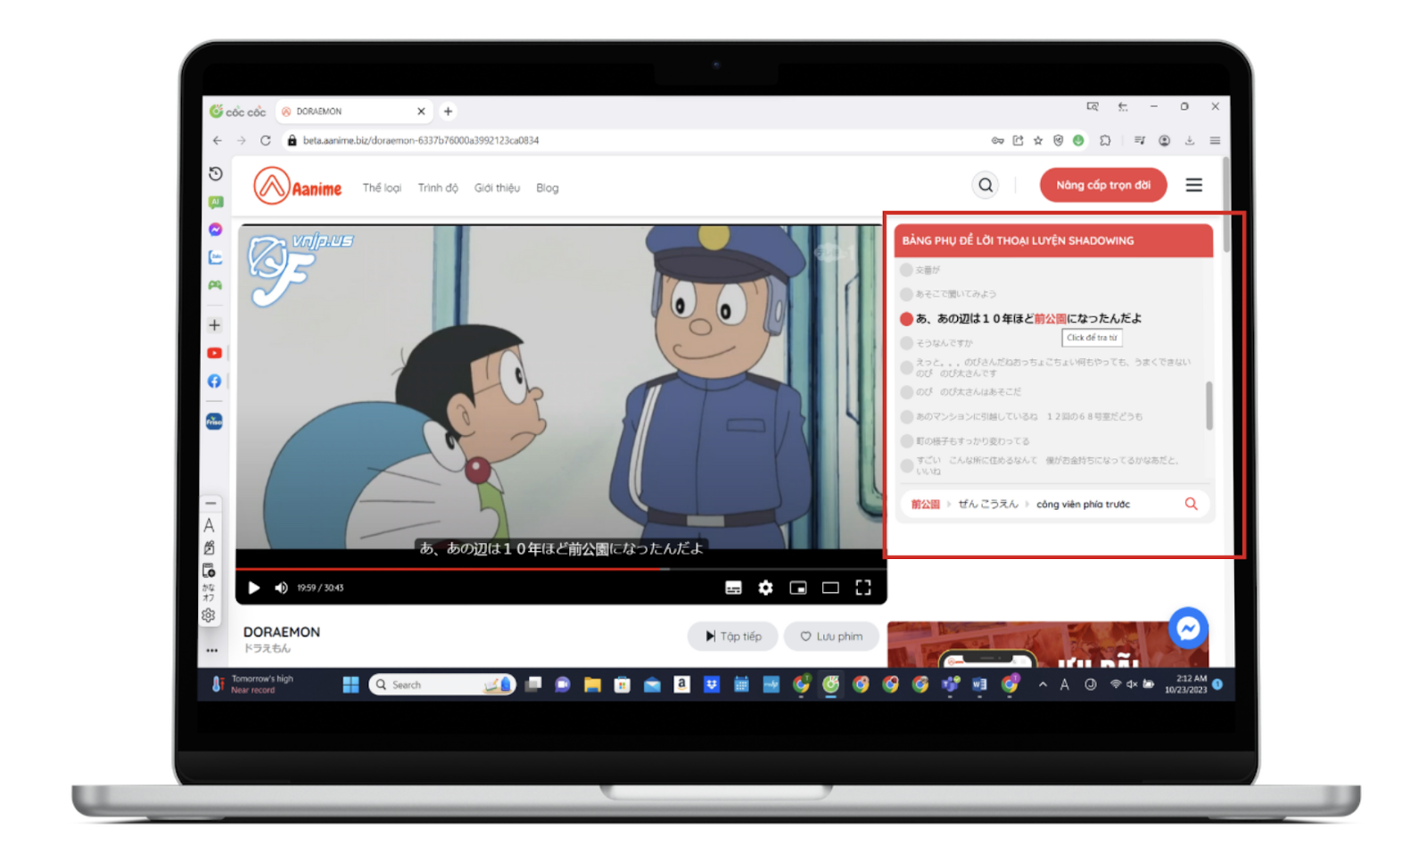
Task: Bookmark this page with the star
Action: (1038, 141)
